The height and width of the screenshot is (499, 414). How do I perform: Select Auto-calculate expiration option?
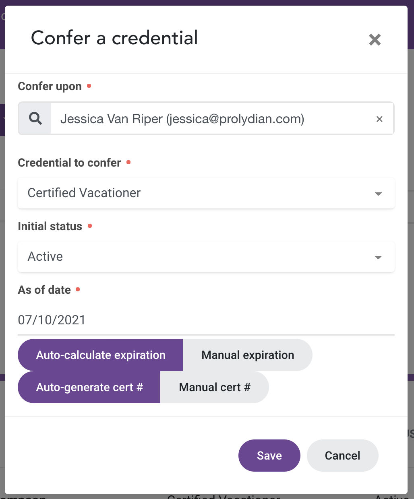101,355
